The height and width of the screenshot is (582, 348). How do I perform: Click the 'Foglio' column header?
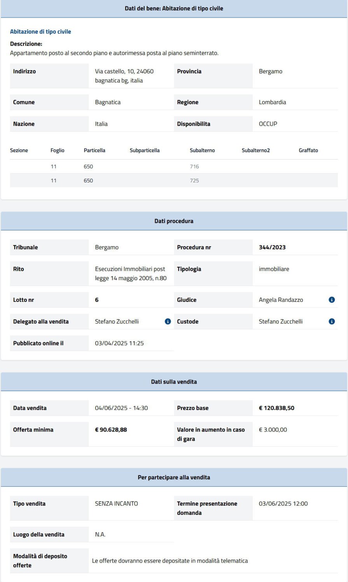point(58,151)
